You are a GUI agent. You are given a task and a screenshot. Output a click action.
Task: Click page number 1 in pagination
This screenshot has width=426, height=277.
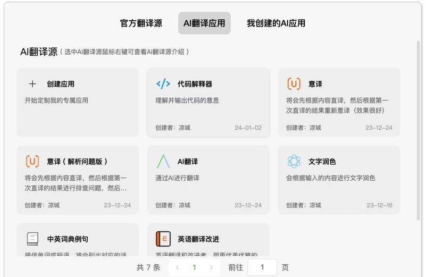pyautogui.click(x=194, y=267)
